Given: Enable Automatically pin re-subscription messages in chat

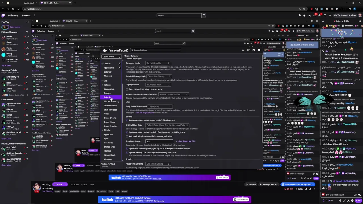Looking at the screenshot, I should (127, 136).
